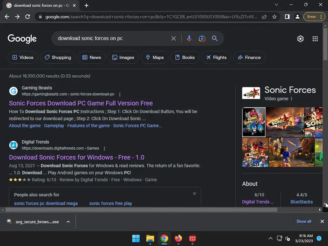
Task: Click the Google logo
Action: (22, 39)
